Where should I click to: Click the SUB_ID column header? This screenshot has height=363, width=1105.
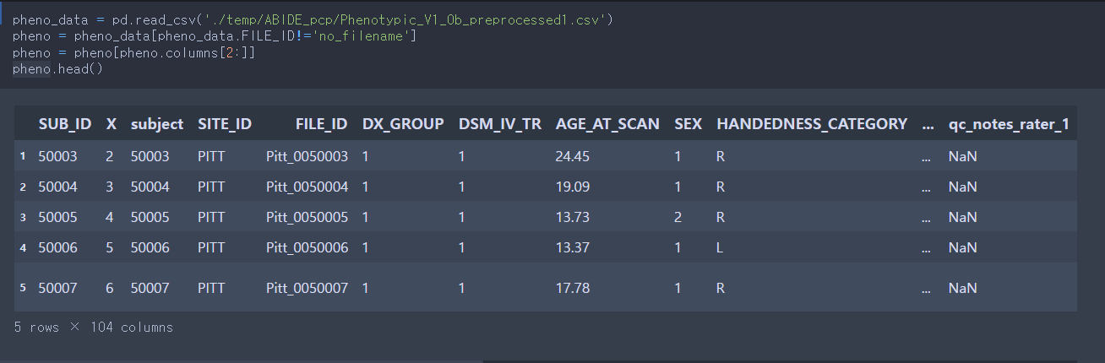(65, 124)
